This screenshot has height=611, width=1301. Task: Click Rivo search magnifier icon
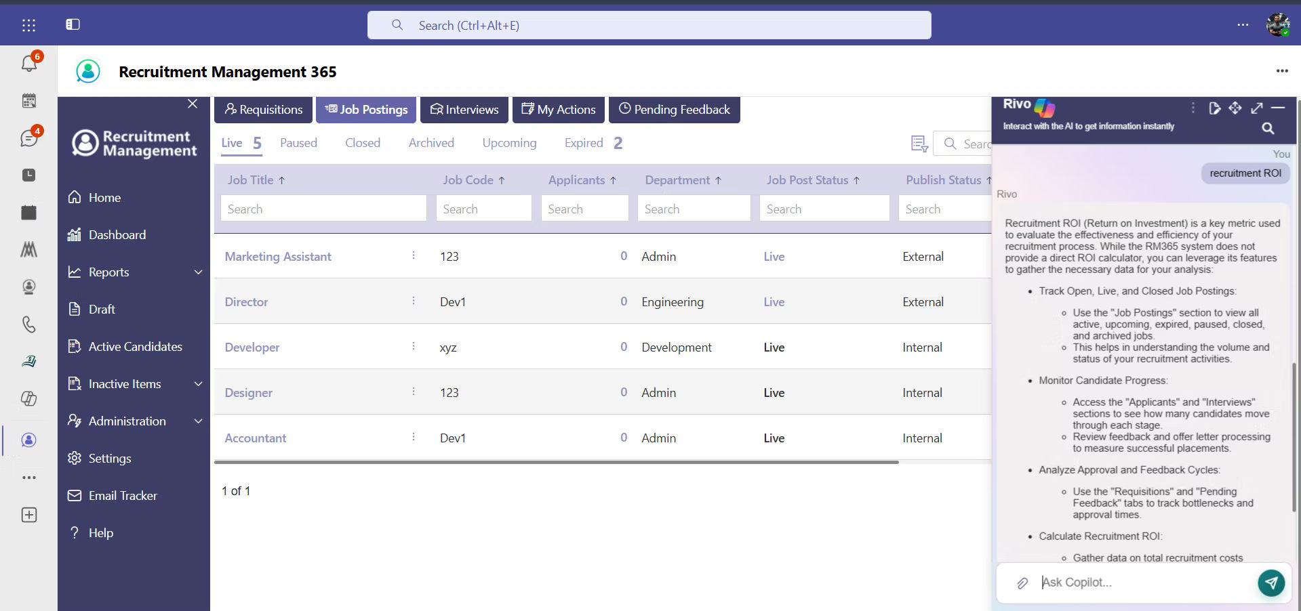(1268, 128)
